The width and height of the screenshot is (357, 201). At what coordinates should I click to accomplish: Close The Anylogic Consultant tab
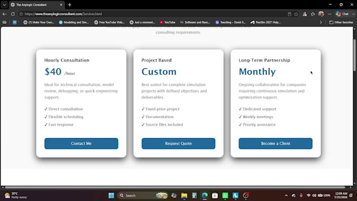click(61, 5)
